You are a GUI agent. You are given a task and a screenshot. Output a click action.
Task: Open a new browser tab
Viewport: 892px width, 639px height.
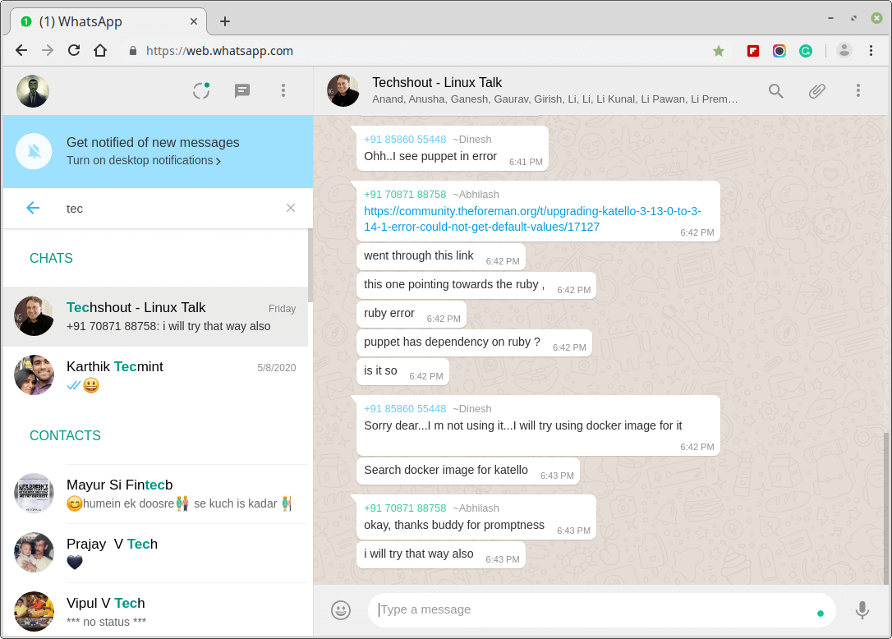click(x=225, y=21)
